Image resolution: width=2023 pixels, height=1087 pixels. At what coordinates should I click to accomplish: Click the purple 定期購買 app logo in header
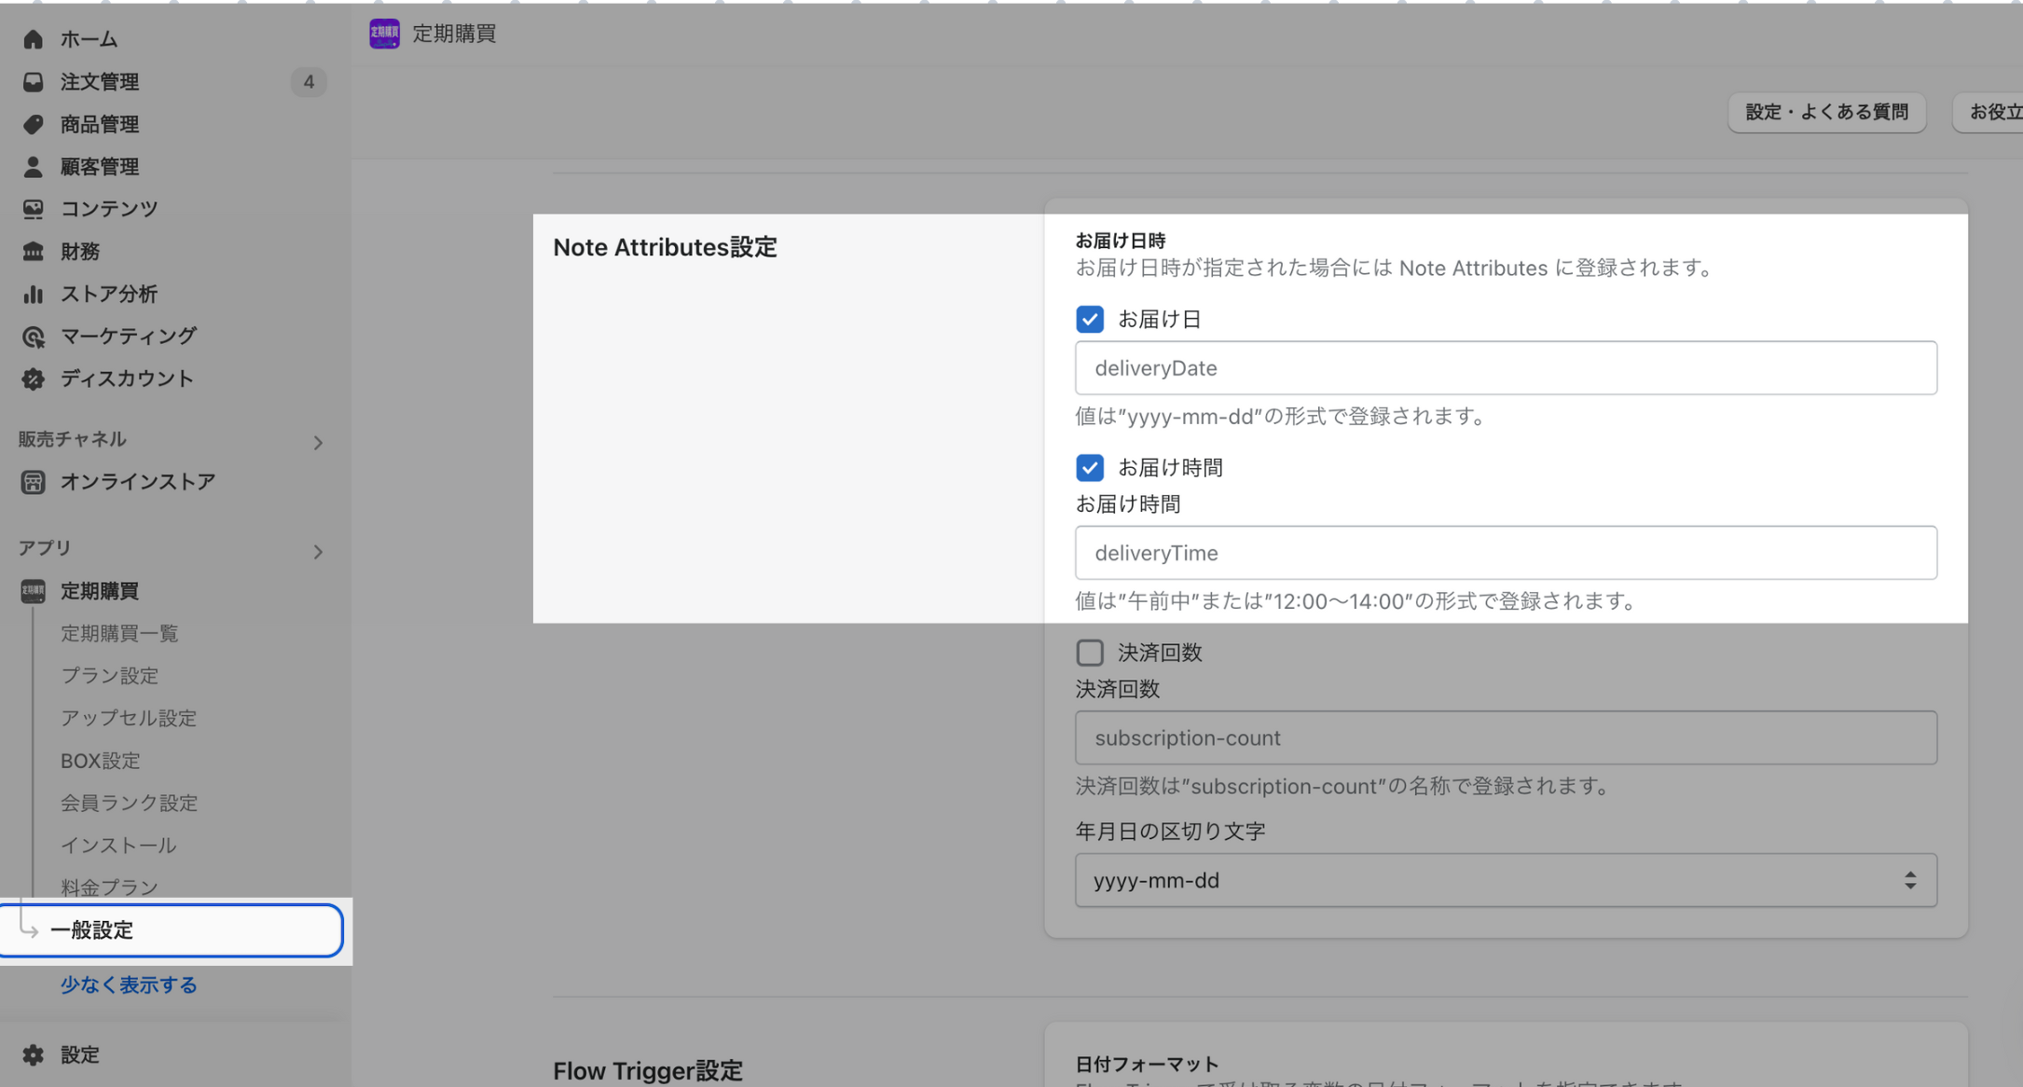coord(384,34)
